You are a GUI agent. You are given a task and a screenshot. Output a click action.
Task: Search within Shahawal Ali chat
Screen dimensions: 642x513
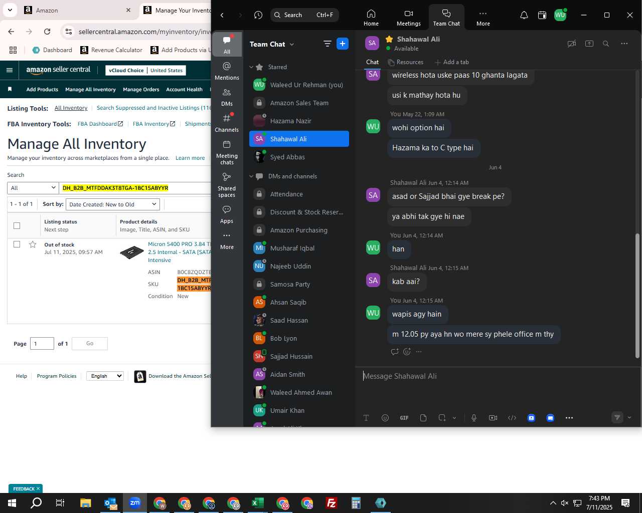(606, 44)
